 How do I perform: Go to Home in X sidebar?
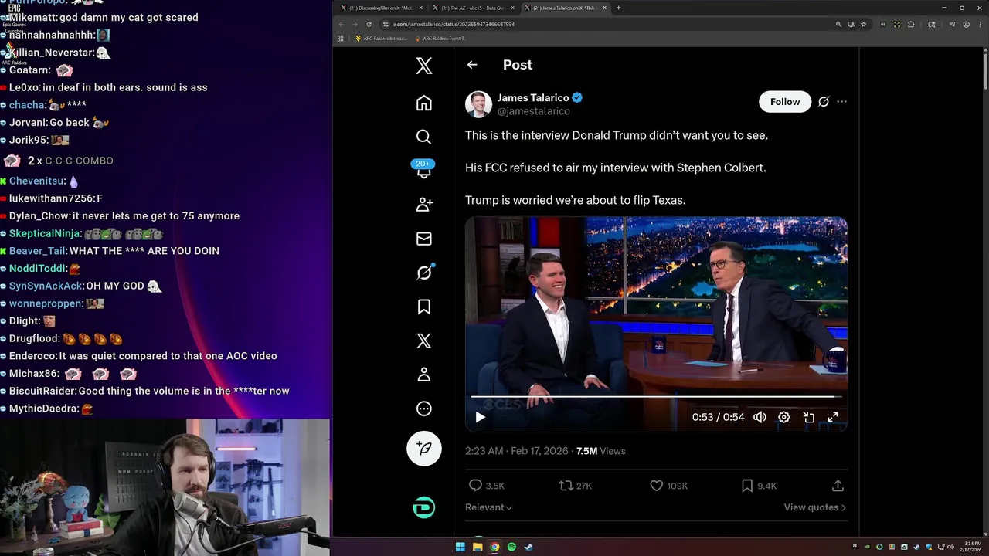pos(423,103)
